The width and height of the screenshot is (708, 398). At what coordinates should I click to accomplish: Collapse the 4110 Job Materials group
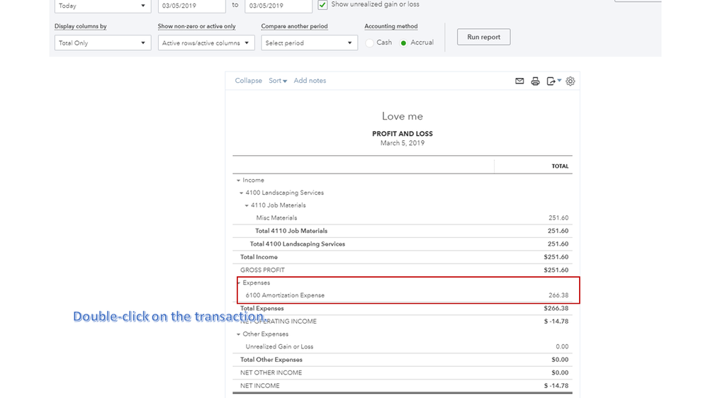point(247,205)
